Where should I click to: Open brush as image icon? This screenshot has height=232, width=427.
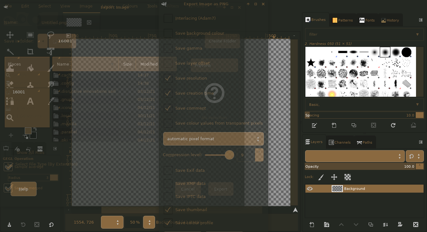point(413,125)
